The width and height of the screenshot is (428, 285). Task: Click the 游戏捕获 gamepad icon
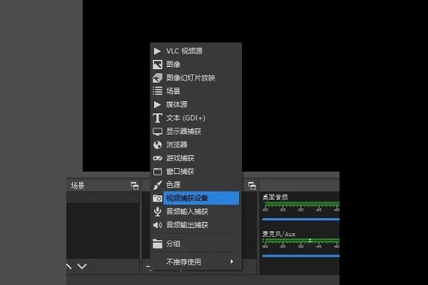tap(158, 158)
